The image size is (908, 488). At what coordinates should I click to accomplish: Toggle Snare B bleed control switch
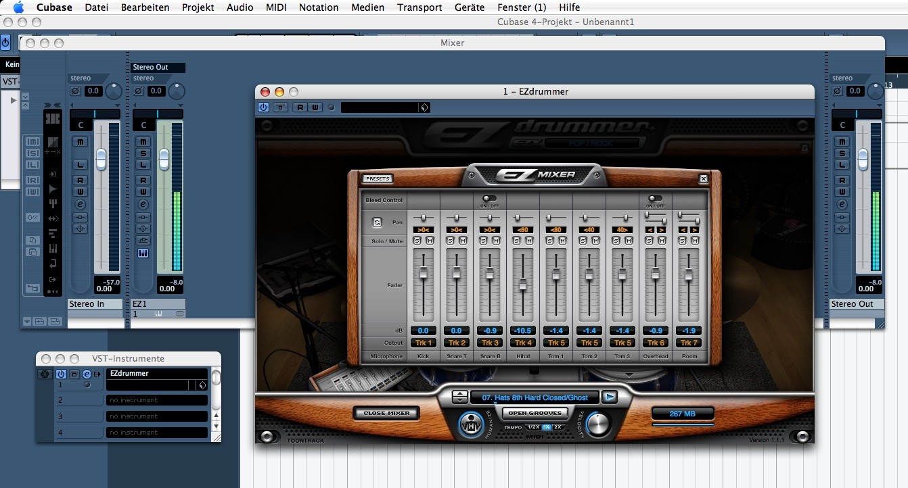point(489,199)
